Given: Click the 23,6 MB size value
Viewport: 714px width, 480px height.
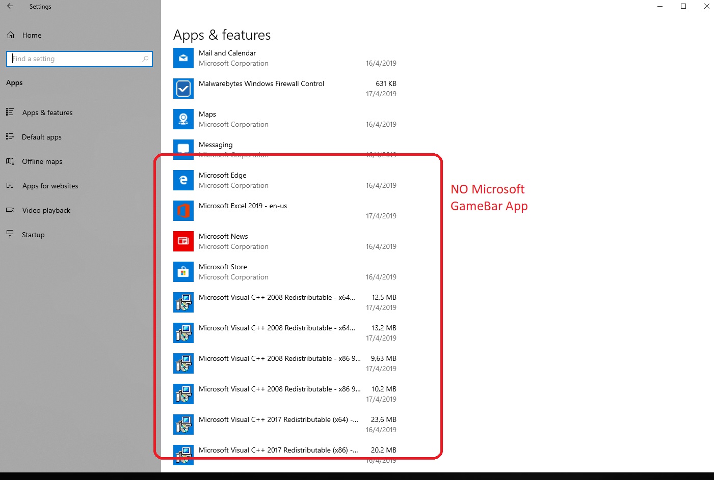Looking at the screenshot, I should coord(384,419).
